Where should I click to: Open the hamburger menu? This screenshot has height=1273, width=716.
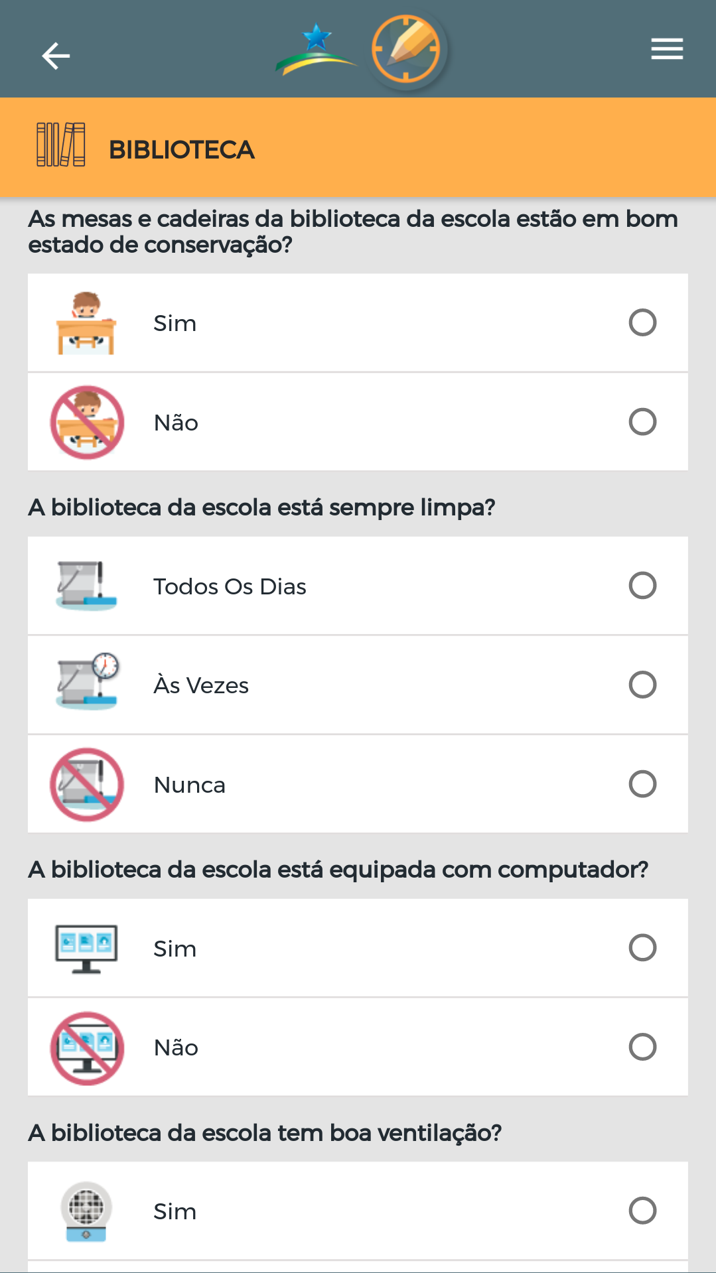click(667, 49)
